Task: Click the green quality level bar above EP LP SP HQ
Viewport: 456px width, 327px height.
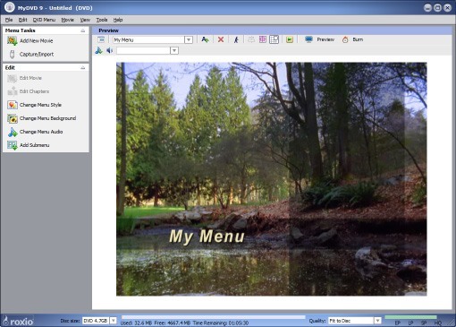Action: (410, 317)
